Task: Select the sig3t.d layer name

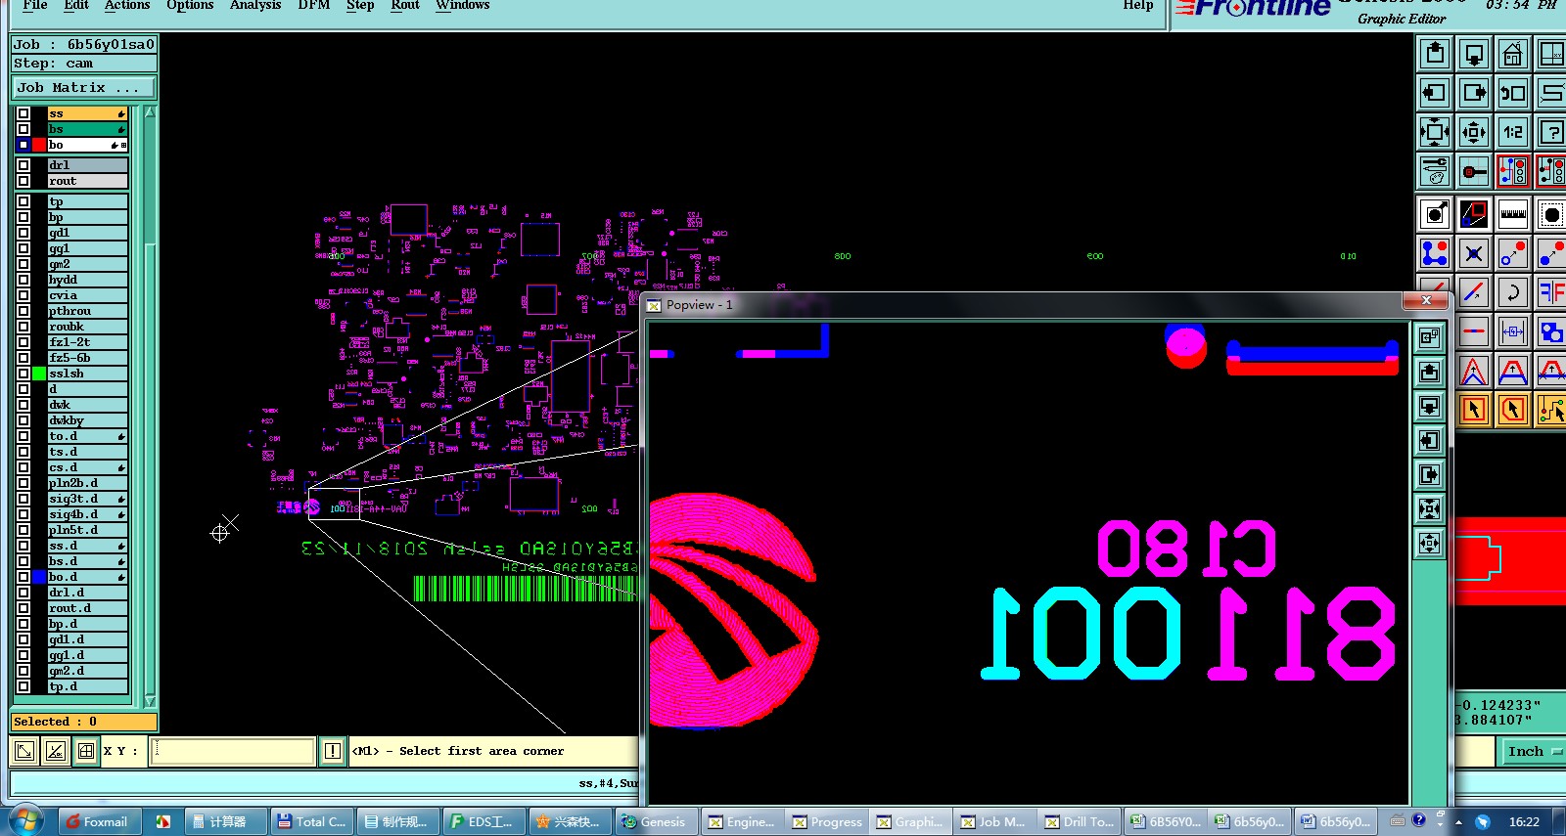Action: click(88, 499)
